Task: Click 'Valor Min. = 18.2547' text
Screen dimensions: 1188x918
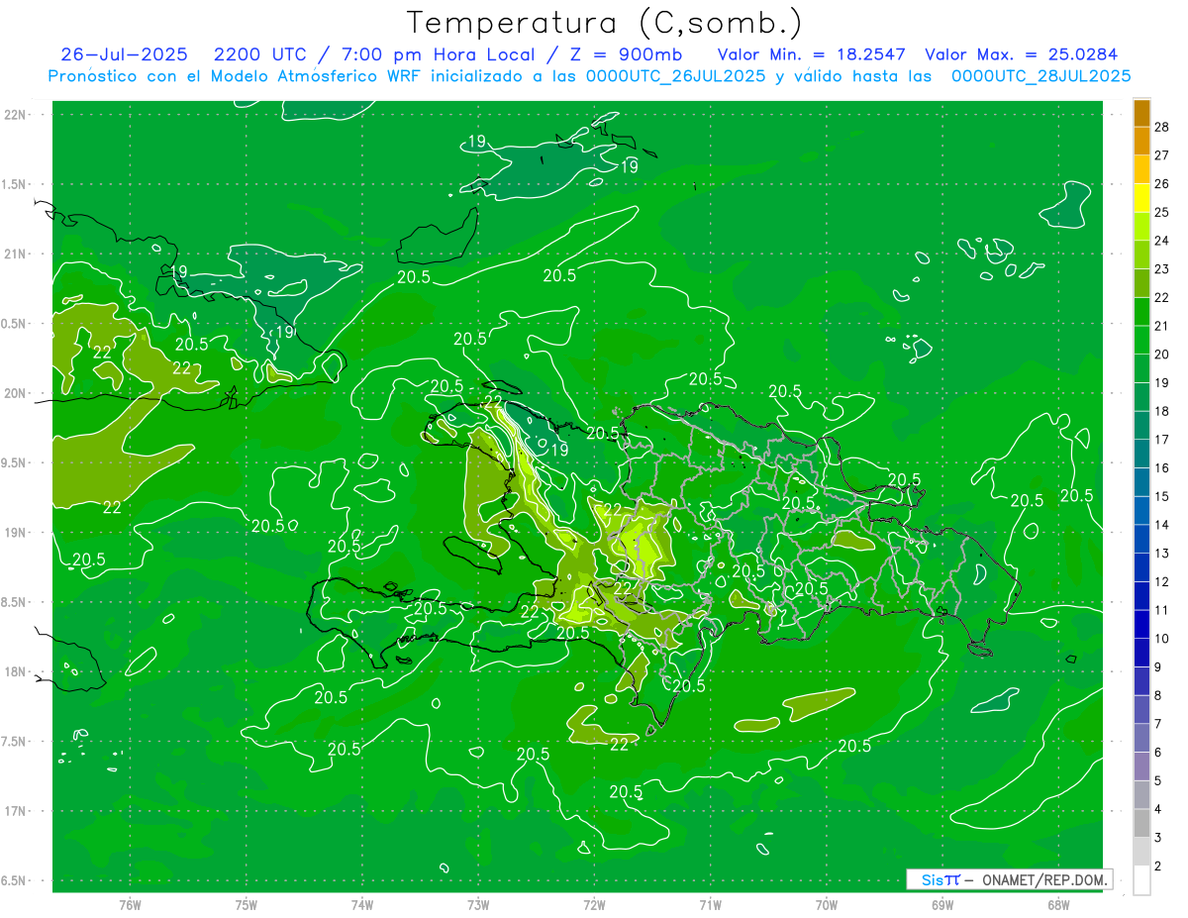Action: point(812,54)
